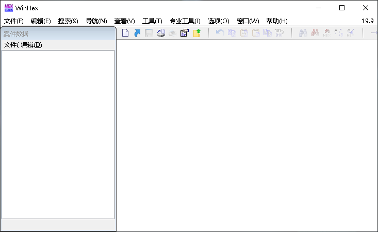Open the 导航(N) menu

(x=96, y=21)
